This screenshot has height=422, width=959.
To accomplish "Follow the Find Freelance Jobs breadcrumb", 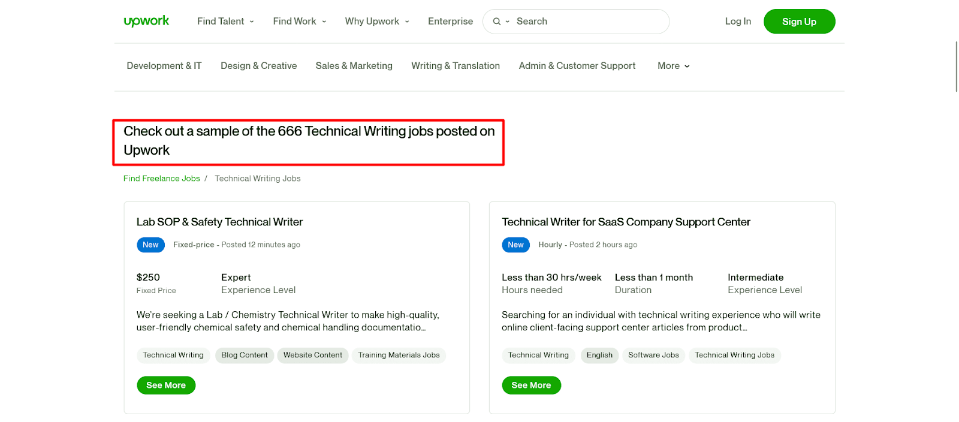I will pyautogui.click(x=162, y=179).
